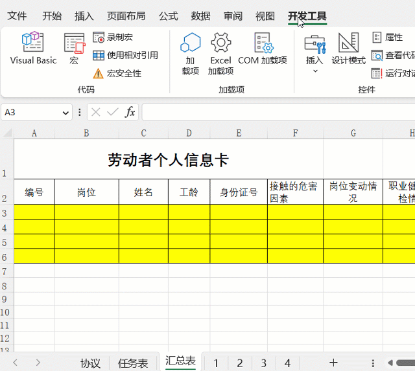The width and height of the screenshot is (415, 371).
Task: Select column B header
Action: [x=86, y=133]
